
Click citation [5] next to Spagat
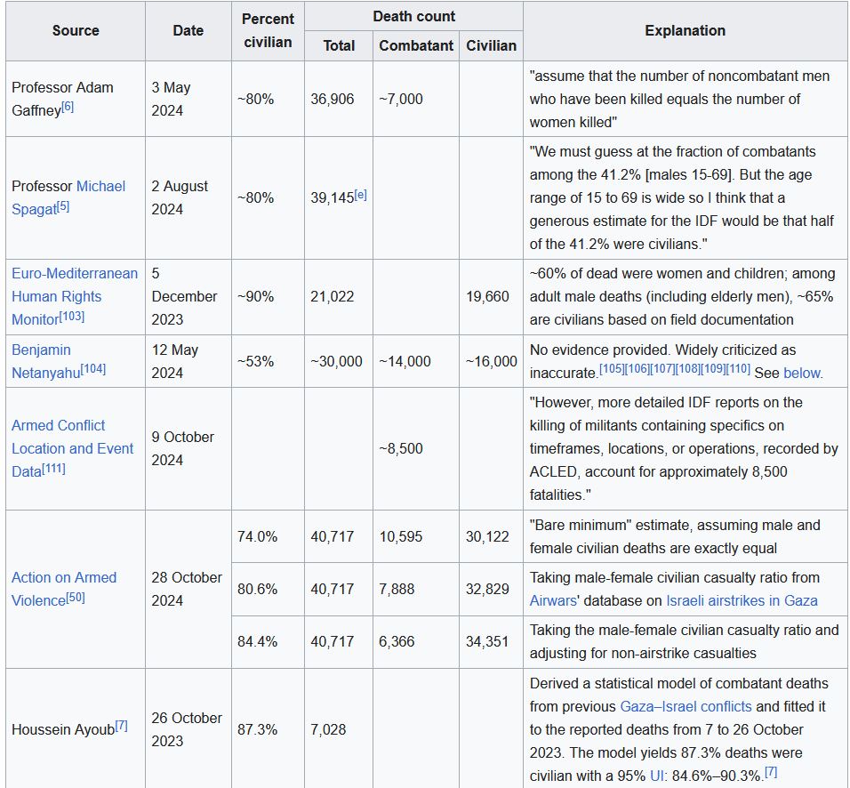click(63, 205)
